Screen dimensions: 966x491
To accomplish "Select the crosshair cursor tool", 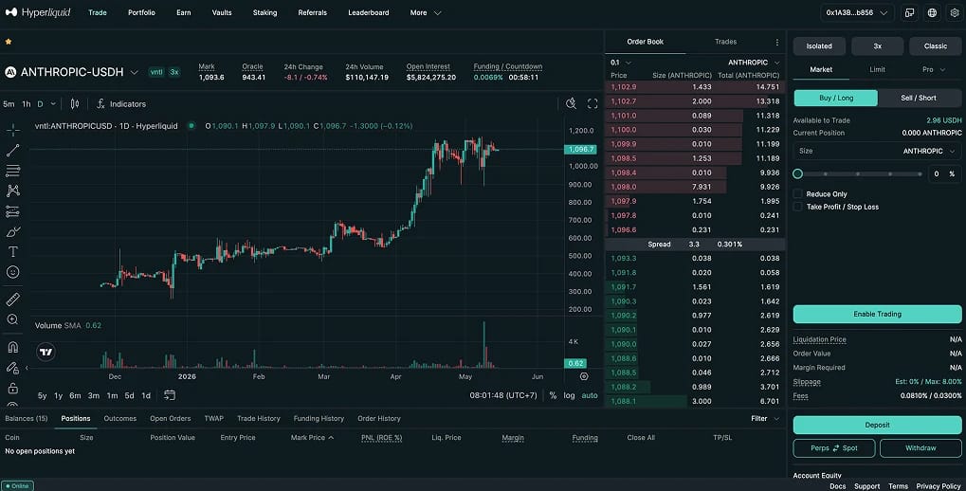I will point(13,130).
